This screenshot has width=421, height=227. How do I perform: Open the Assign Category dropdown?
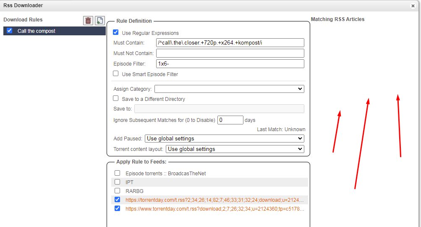click(x=229, y=89)
